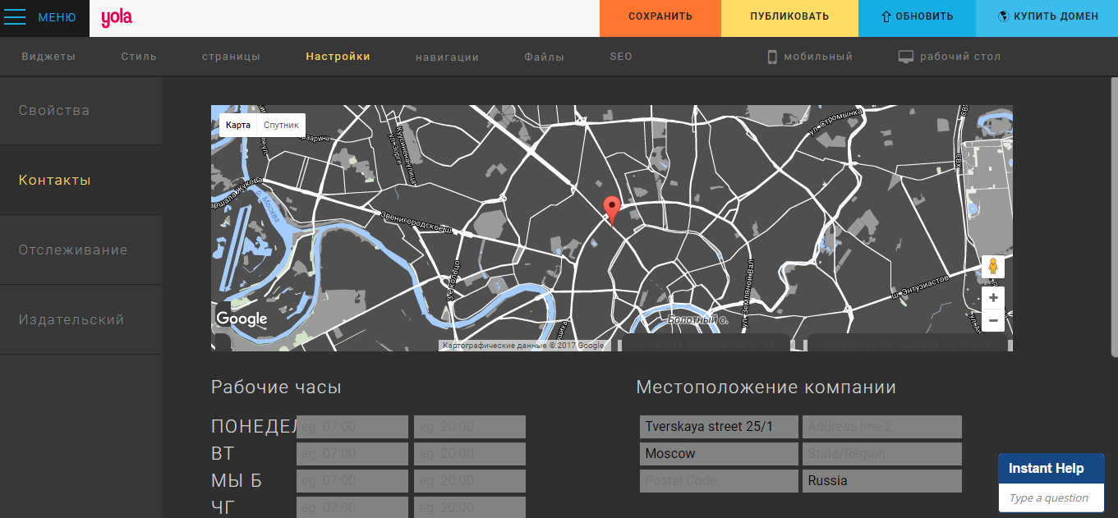Focus the Instant Help question box
The width and height of the screenshot is (1118, 518).
1051,497
